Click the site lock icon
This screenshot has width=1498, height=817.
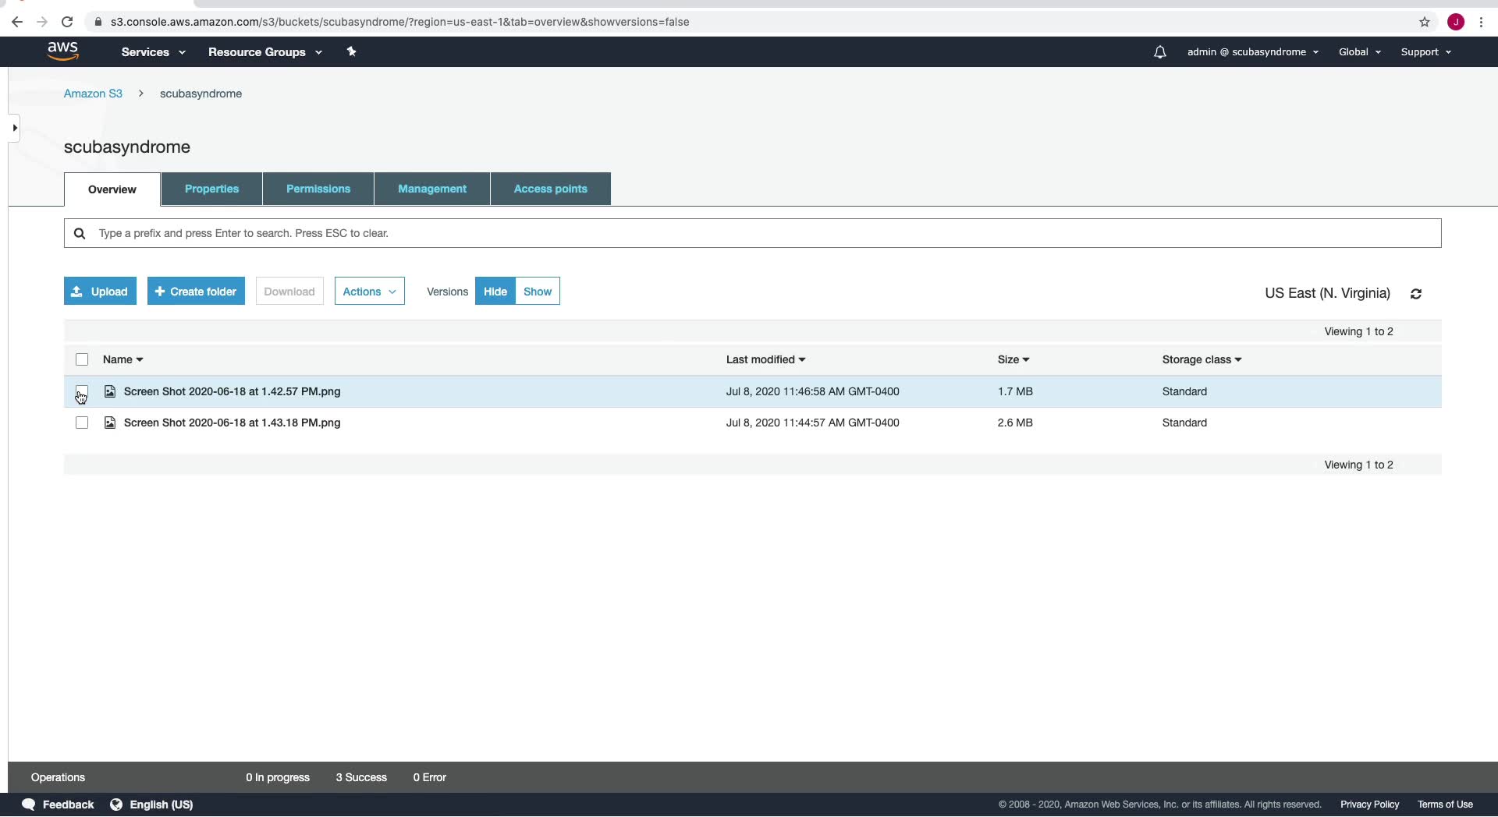click(x=98, y=22)
